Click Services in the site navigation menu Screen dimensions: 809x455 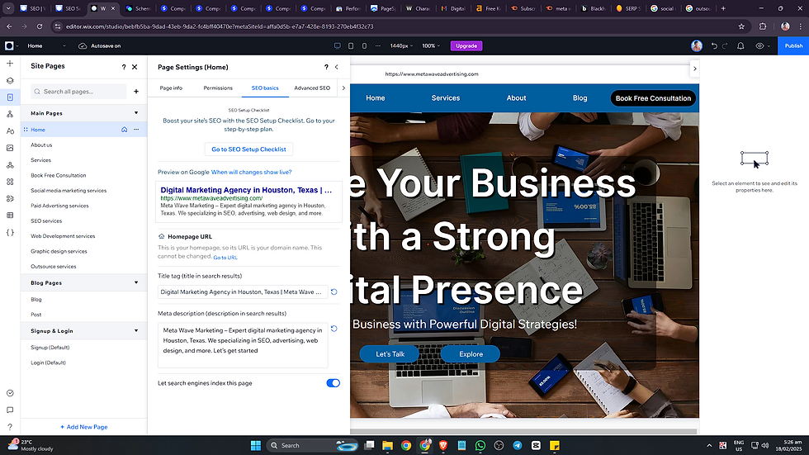445,98
